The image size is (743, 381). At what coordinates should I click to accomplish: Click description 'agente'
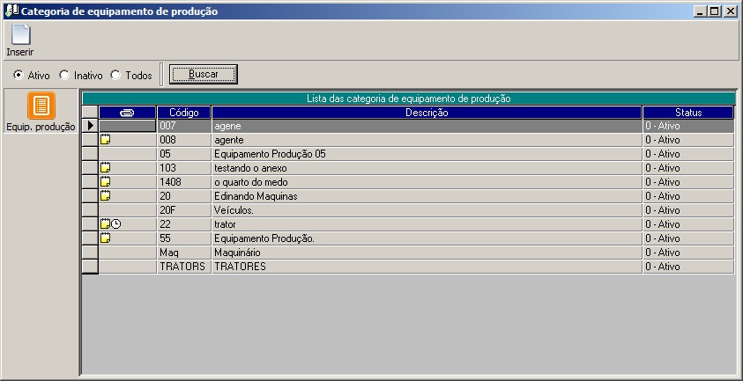click(229, 140)
